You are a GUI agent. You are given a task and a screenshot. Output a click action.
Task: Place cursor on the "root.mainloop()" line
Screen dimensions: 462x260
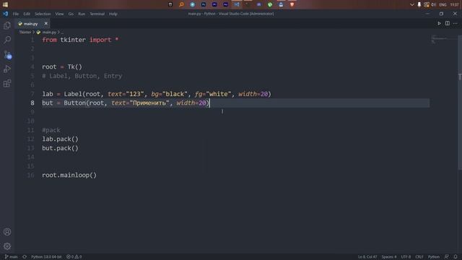point(69,175)
